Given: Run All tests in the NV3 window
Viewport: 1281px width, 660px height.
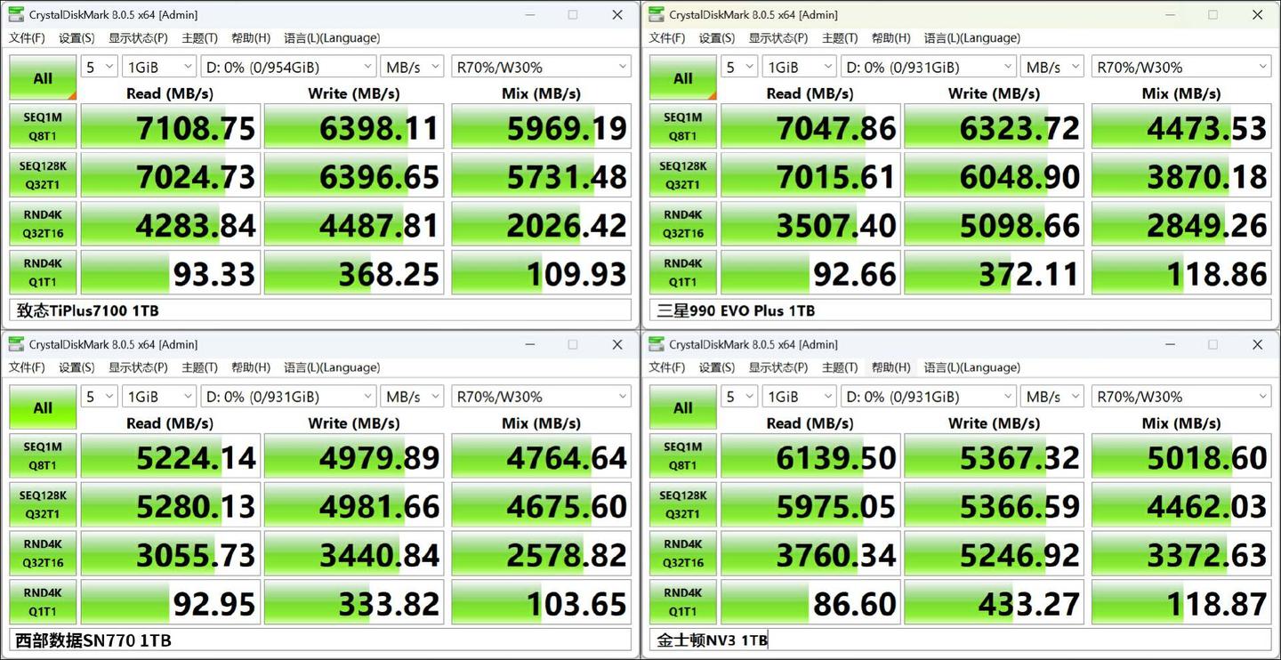Looking at the screenshot, I should tap(682, 408).
